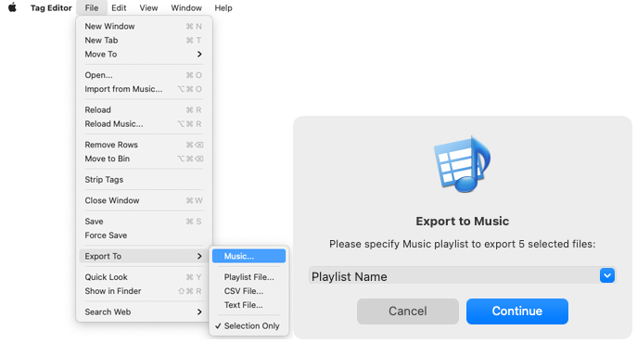Screen dimensions: 637x343
Task: Select Strip Tags menu item
Action: 144,179
